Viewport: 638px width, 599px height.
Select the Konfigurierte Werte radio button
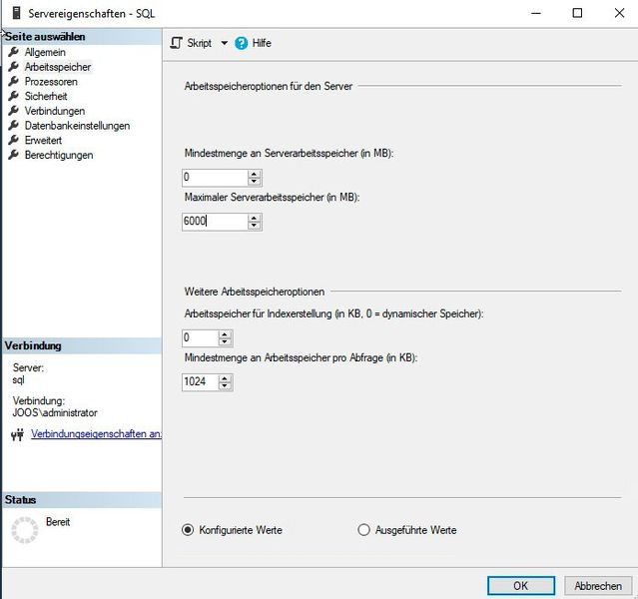click(188, 530)
